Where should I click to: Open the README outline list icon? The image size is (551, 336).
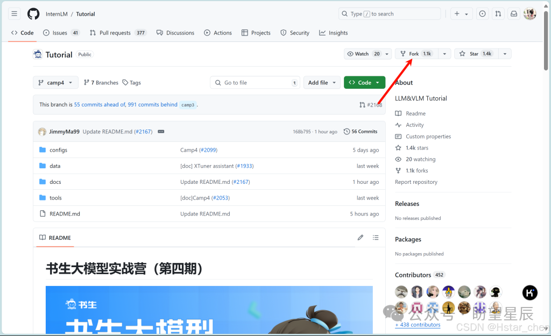[x=376, y=238]
